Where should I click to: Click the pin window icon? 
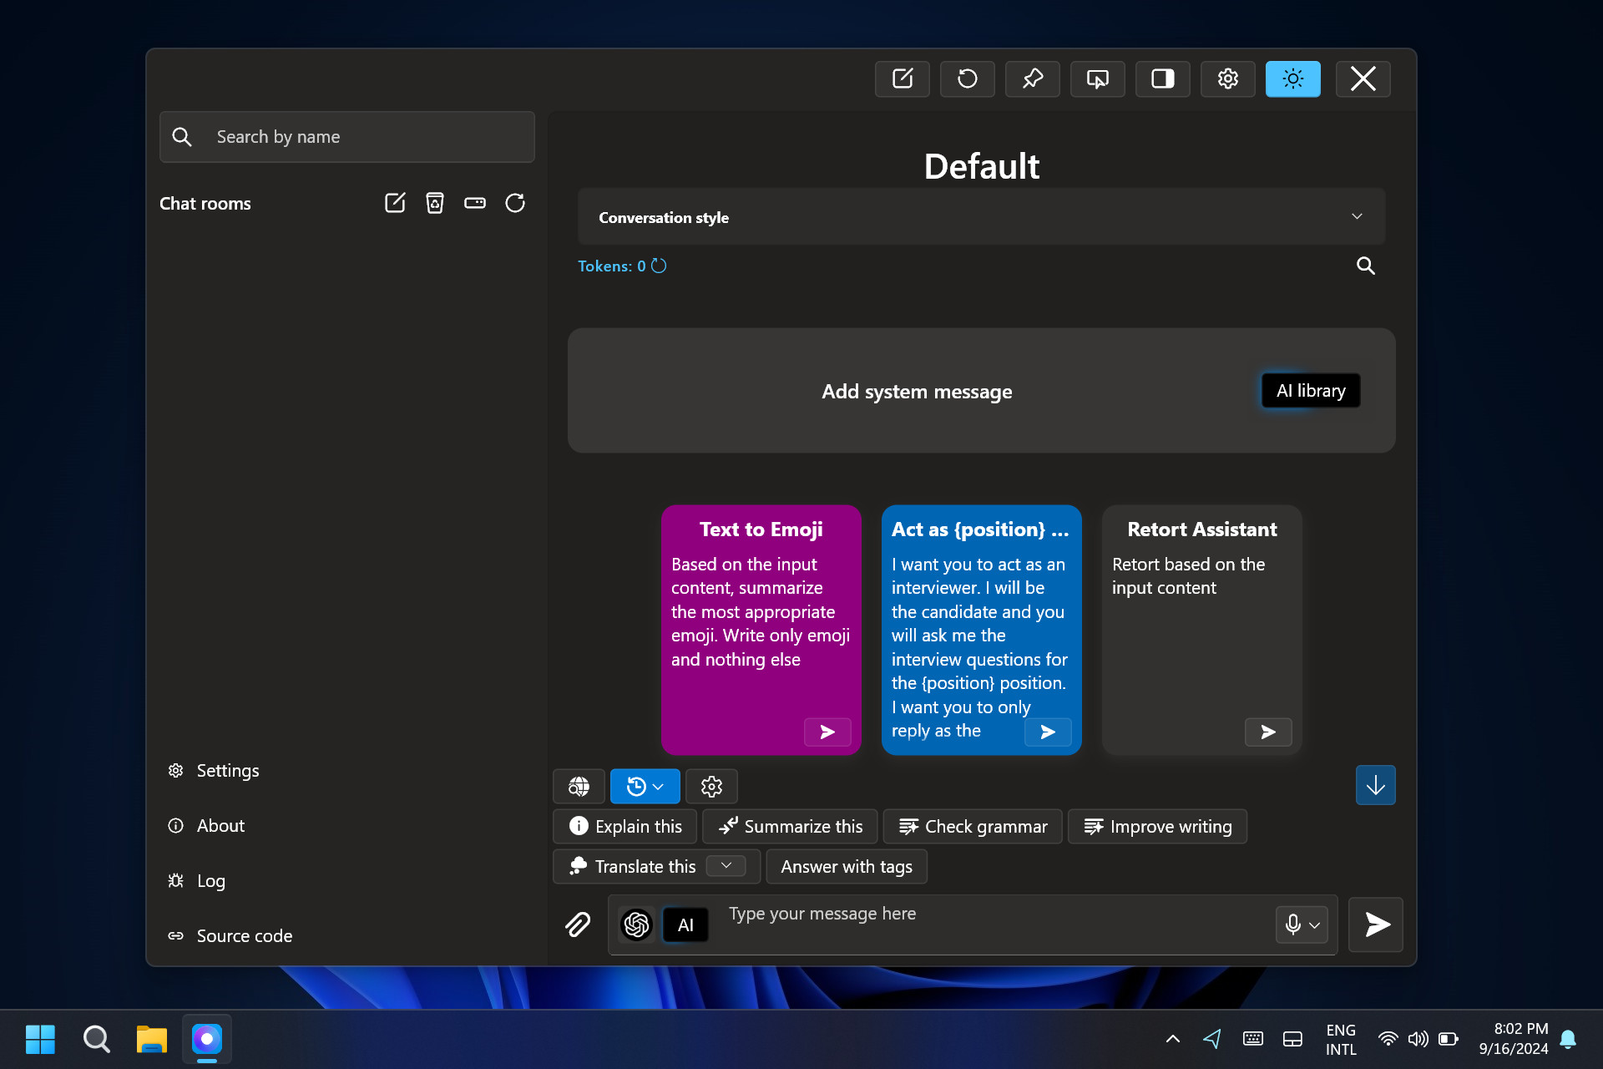click(x=1032, y=79)
